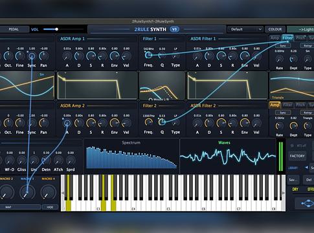The height and width of the screenshot is (233, 314).
Task: Adjust the ATch aftertouch knob
Action: point(58,161)
